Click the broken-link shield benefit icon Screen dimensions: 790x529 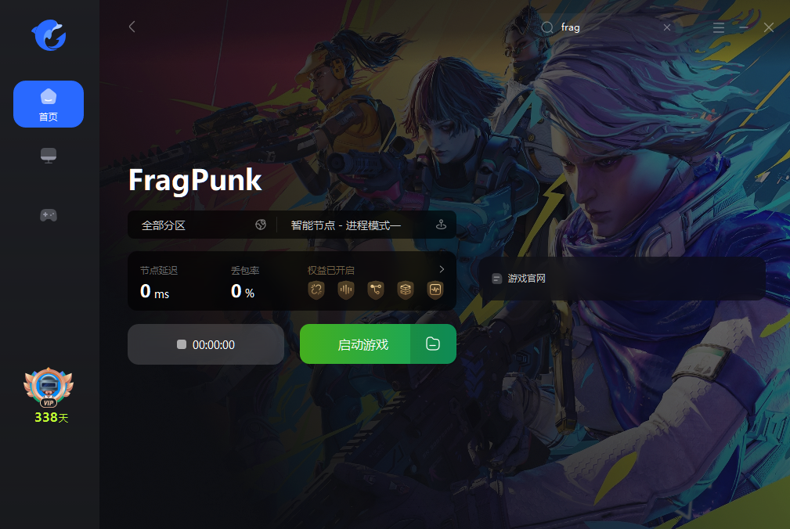316,290
